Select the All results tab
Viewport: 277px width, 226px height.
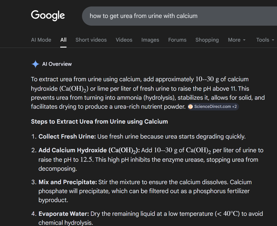pyautogui.click(x=63, y=40)
